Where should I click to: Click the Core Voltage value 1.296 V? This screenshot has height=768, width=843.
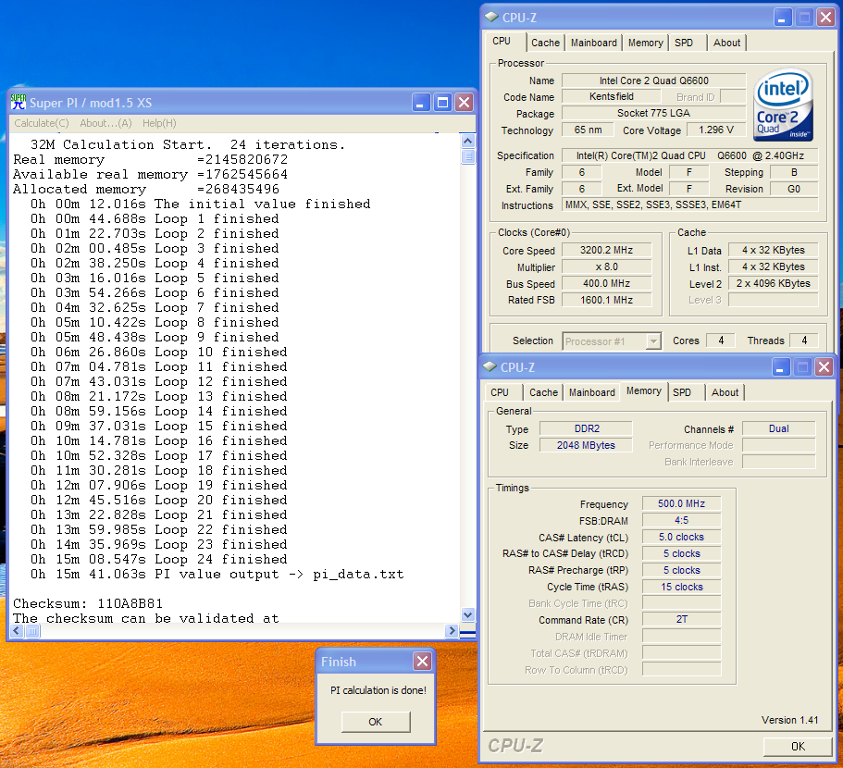716,130
